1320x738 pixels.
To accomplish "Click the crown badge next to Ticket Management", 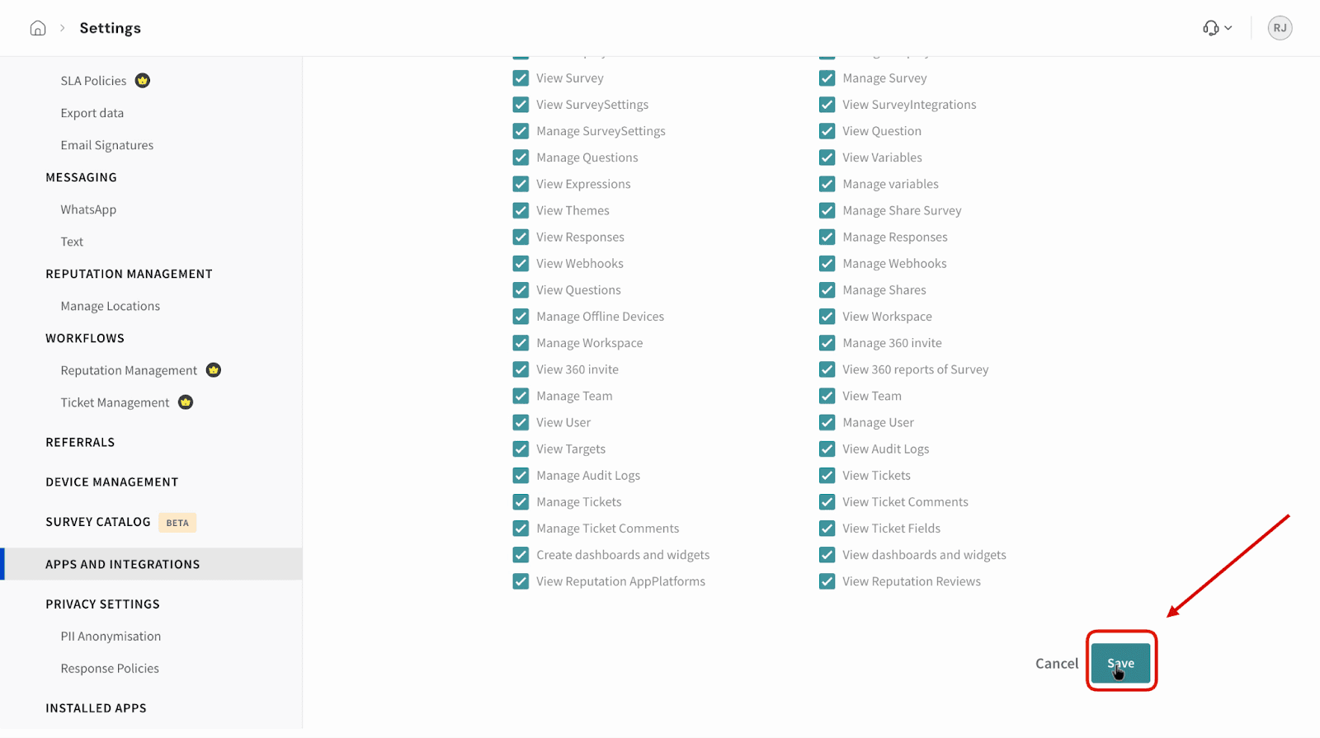I will click(186, 402).
